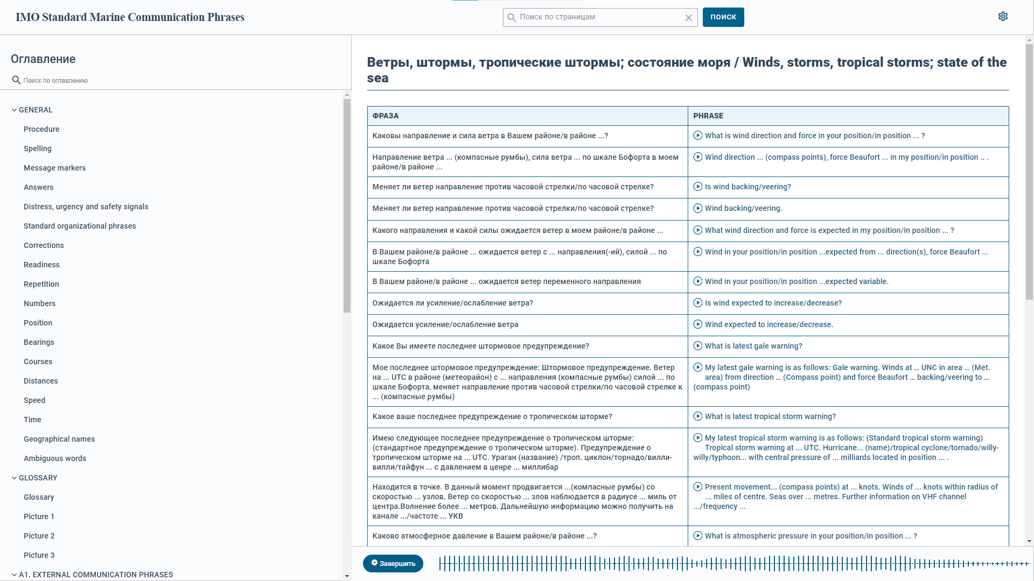
Task: Play audio for "What is latest gale warning?"
Action: click(697, 346)
